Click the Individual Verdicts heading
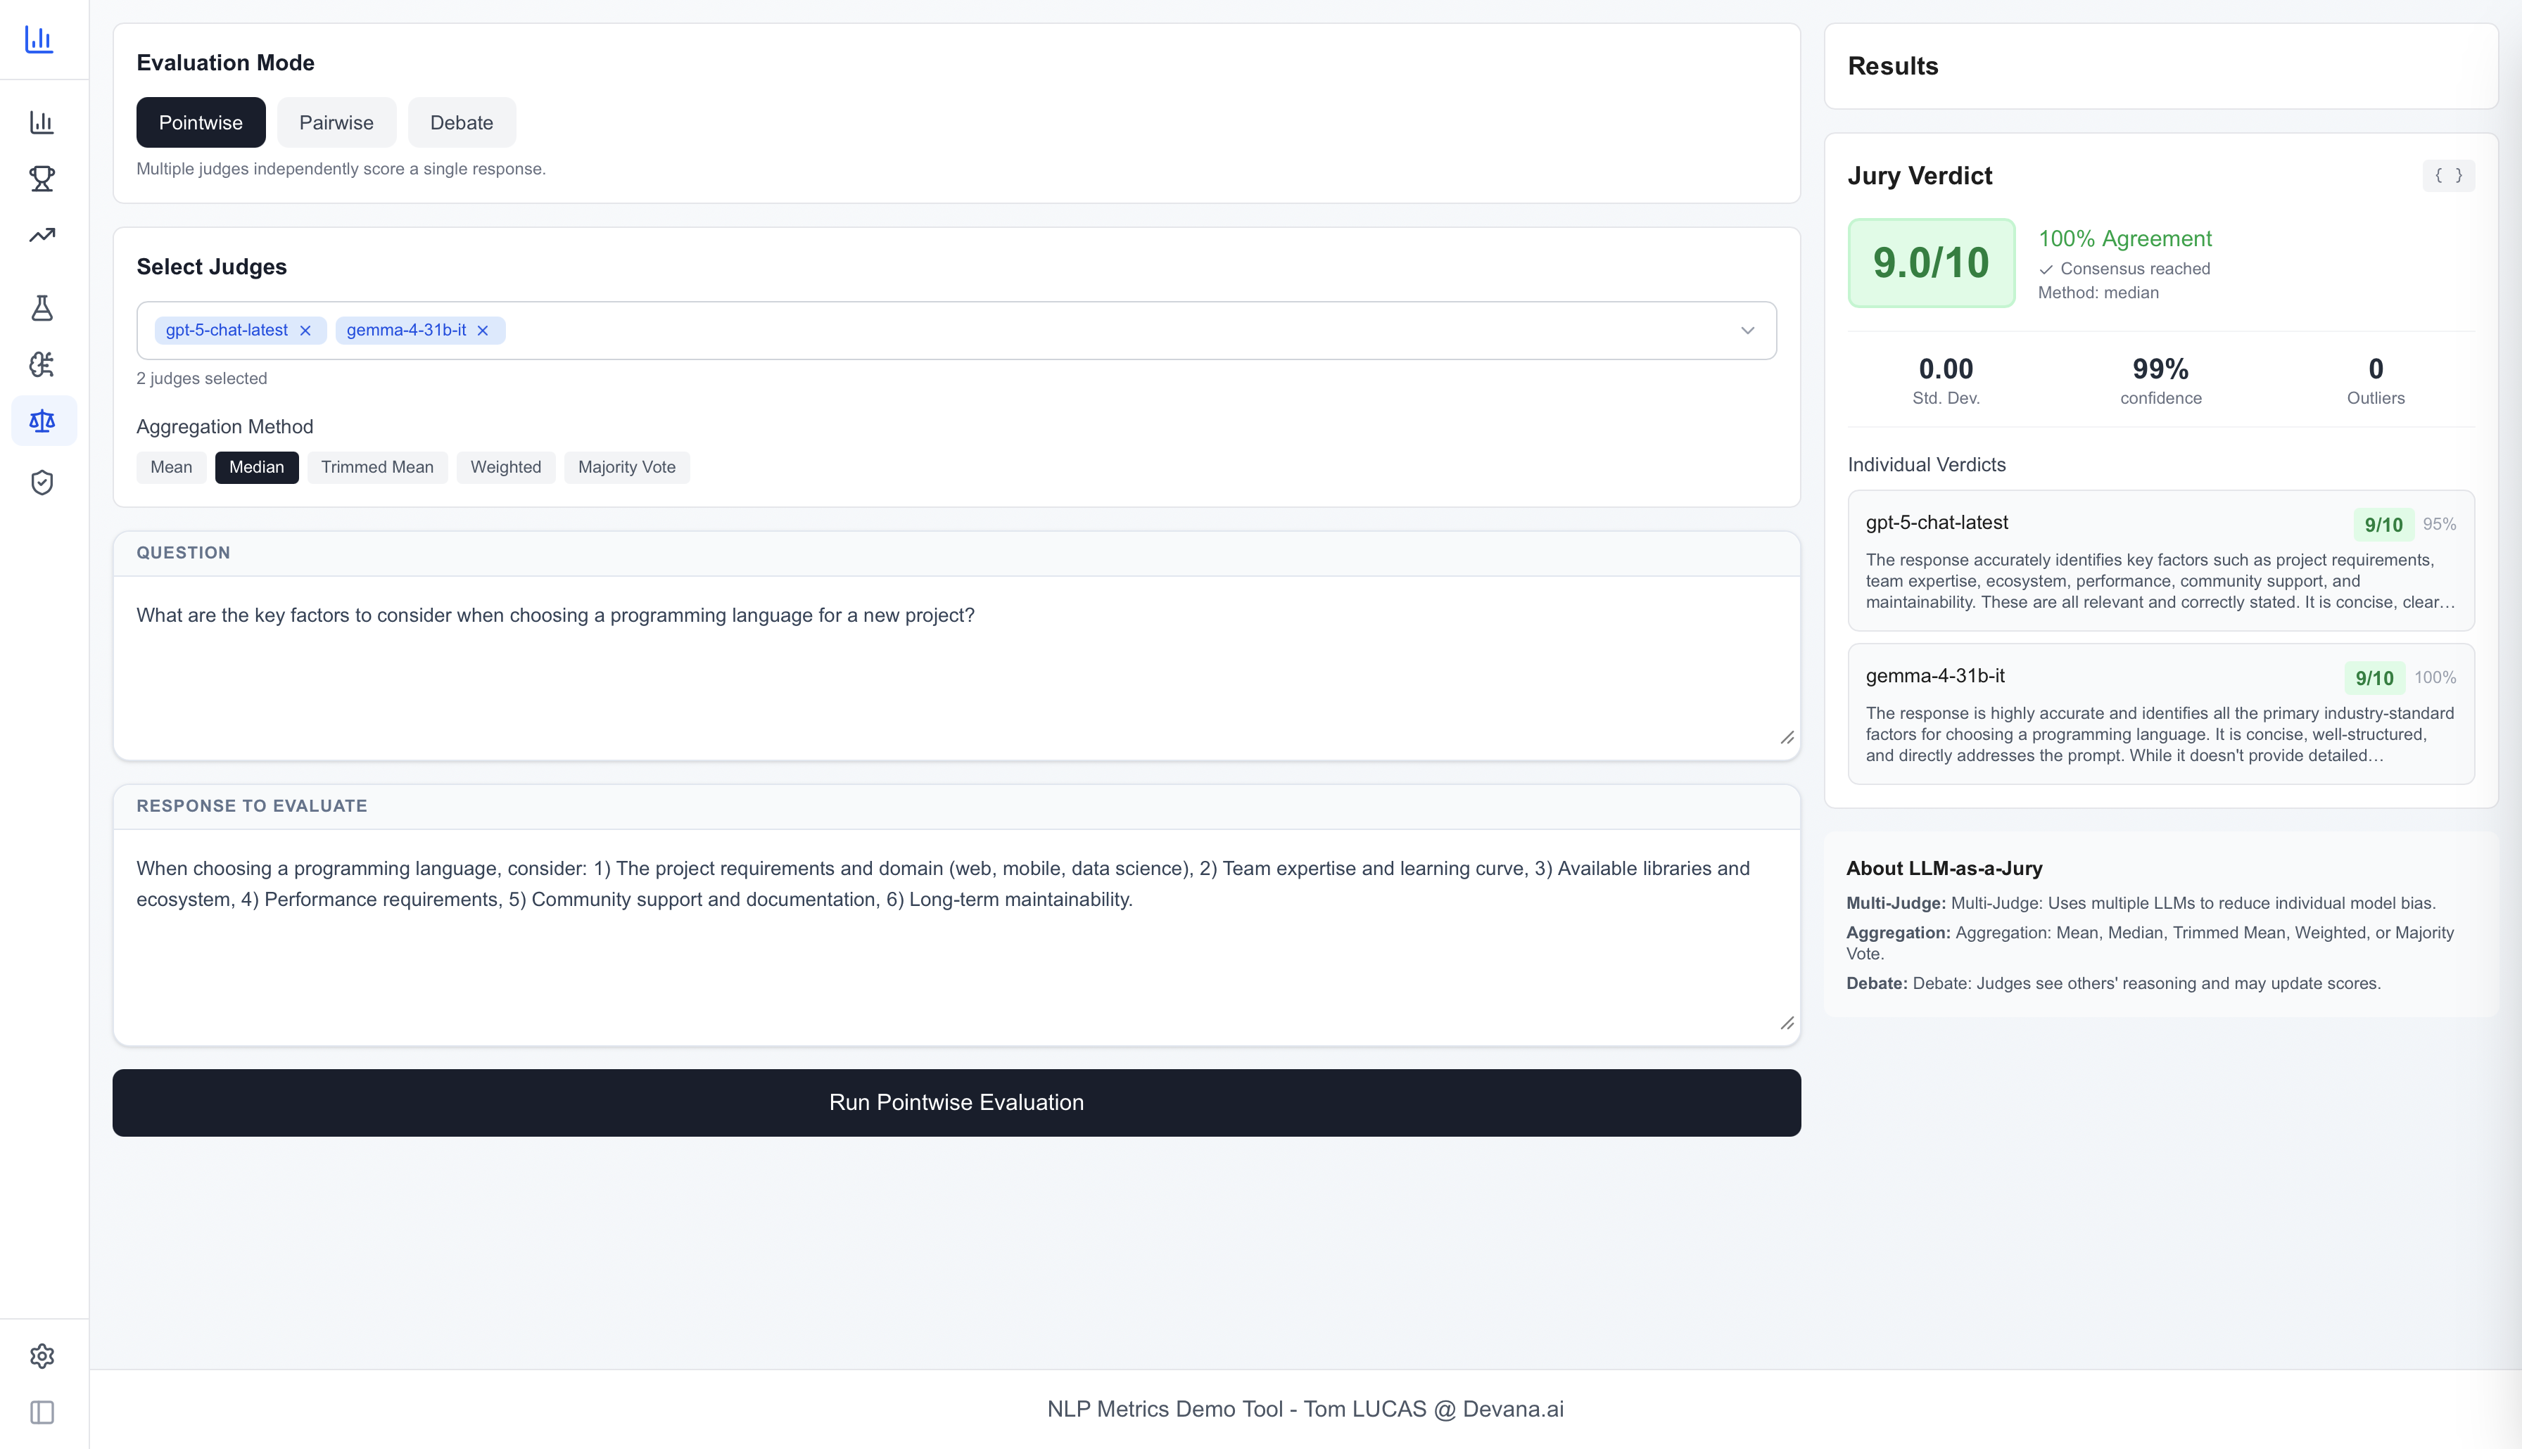 1927,465
